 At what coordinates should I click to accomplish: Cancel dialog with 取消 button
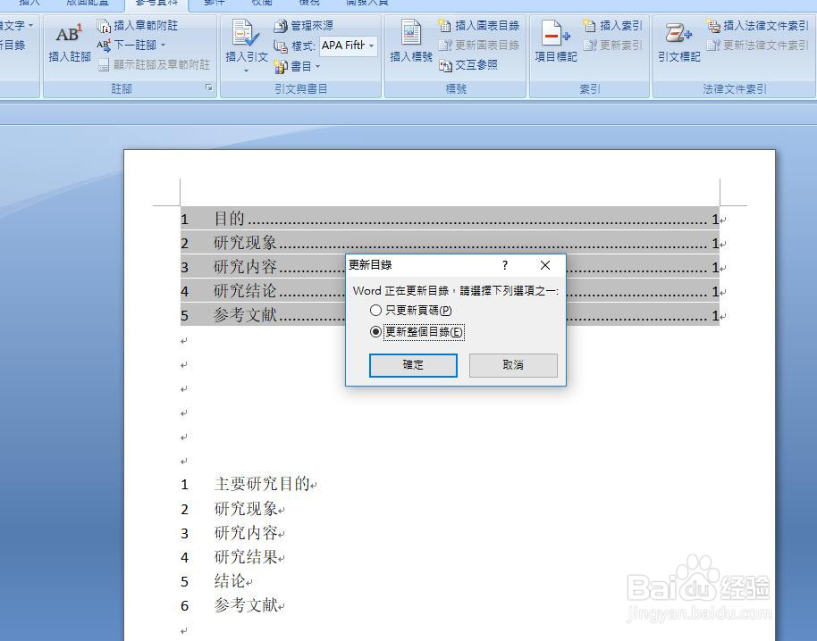(513, 365)
